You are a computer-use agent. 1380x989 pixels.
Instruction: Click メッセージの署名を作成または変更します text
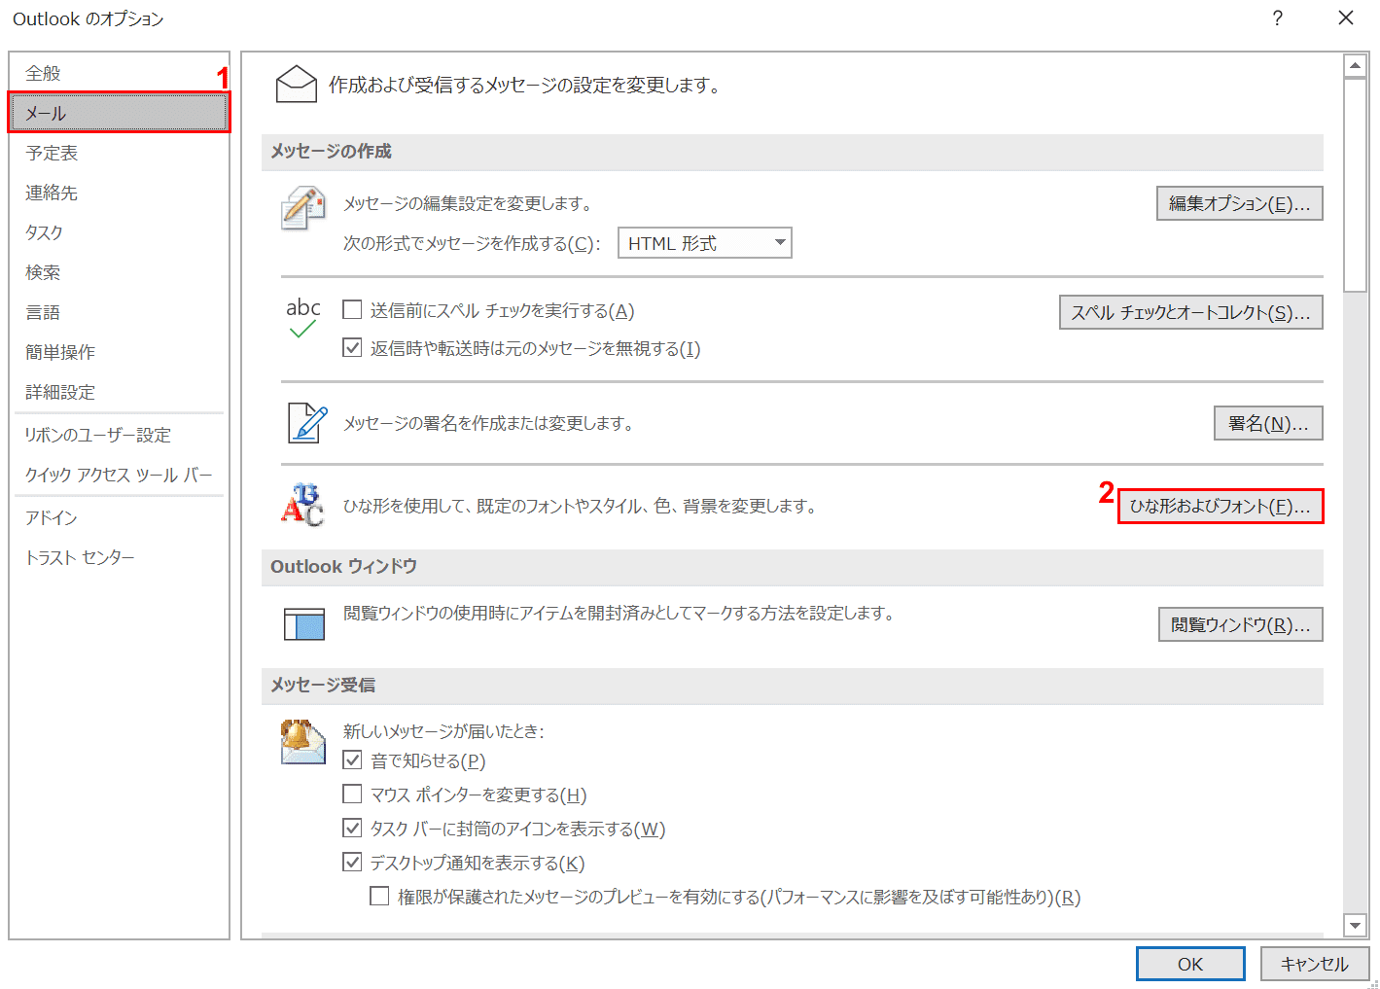pyautogui.click(x=488, y=423)
